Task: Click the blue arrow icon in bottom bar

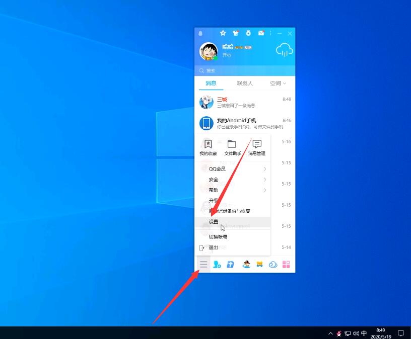Action: 230,265
